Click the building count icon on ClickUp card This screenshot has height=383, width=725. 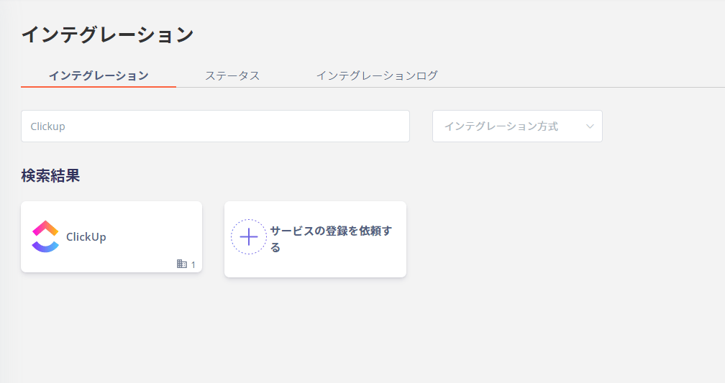182,264
